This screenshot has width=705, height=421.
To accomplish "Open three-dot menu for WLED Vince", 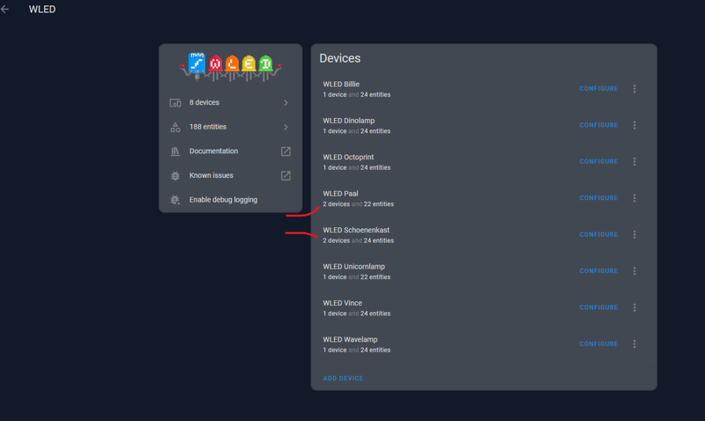I will [x=634, y=307].
